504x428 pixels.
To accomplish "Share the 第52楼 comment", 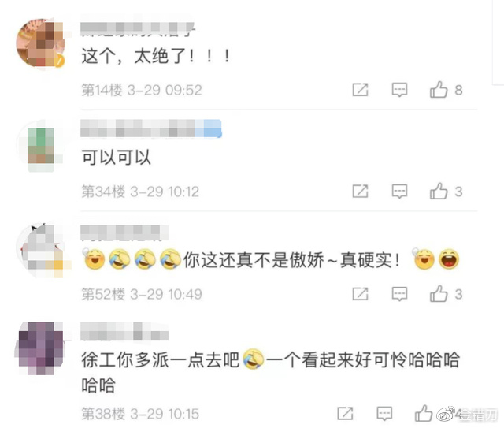I will [361, 294].
